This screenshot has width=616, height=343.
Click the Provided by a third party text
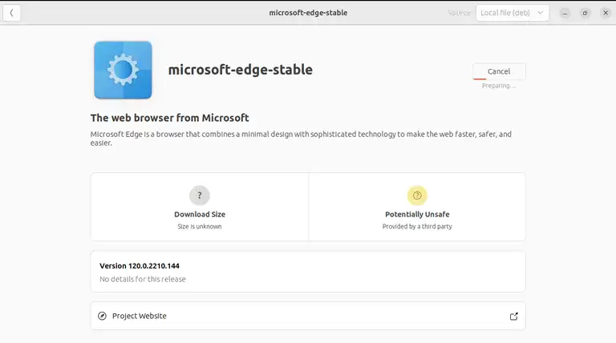pos(417,227)
